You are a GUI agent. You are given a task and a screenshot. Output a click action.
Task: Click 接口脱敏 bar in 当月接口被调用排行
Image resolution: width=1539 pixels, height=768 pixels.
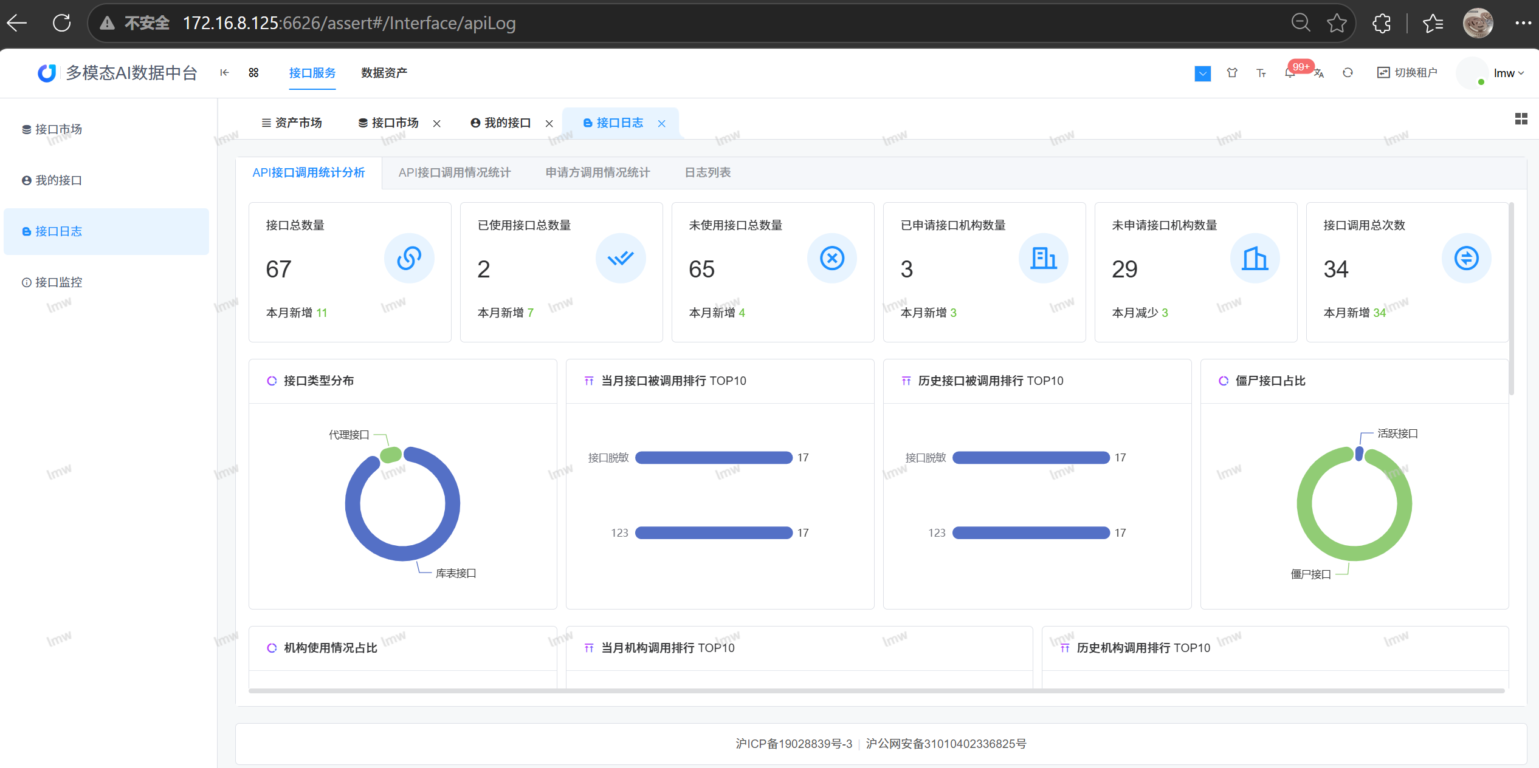tap(714, 458)
